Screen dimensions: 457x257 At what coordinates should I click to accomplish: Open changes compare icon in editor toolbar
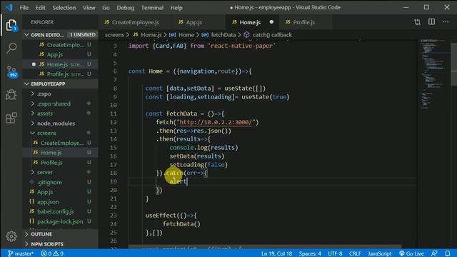(417, 22)
